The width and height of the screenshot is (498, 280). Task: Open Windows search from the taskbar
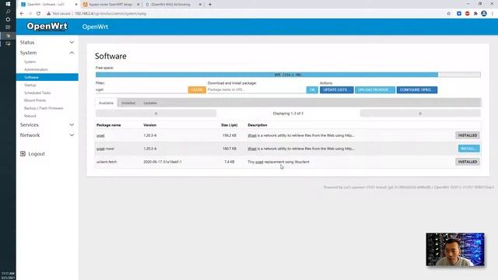[x=8, y=12]
